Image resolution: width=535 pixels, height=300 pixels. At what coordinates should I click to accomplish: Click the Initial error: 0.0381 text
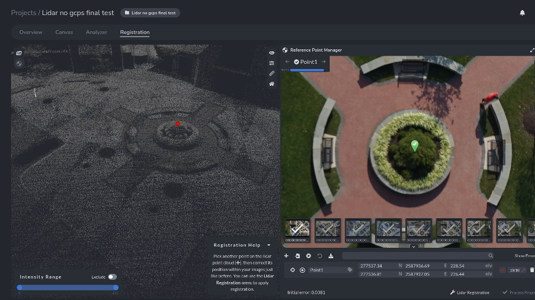click(x=306, y=292)
